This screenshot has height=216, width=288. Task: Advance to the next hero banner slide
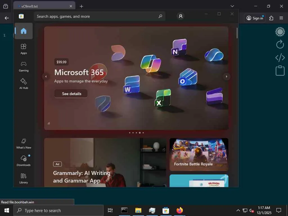pos(226,76)
